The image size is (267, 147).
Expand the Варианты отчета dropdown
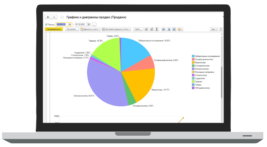pyautogui.click(x=90, y=29)
